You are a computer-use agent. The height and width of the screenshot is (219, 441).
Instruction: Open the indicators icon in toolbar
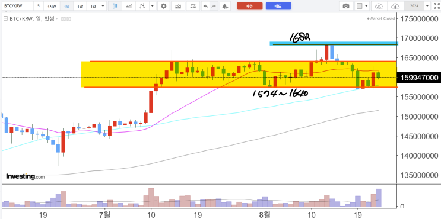pyautogui.click(x=178, y=6)
